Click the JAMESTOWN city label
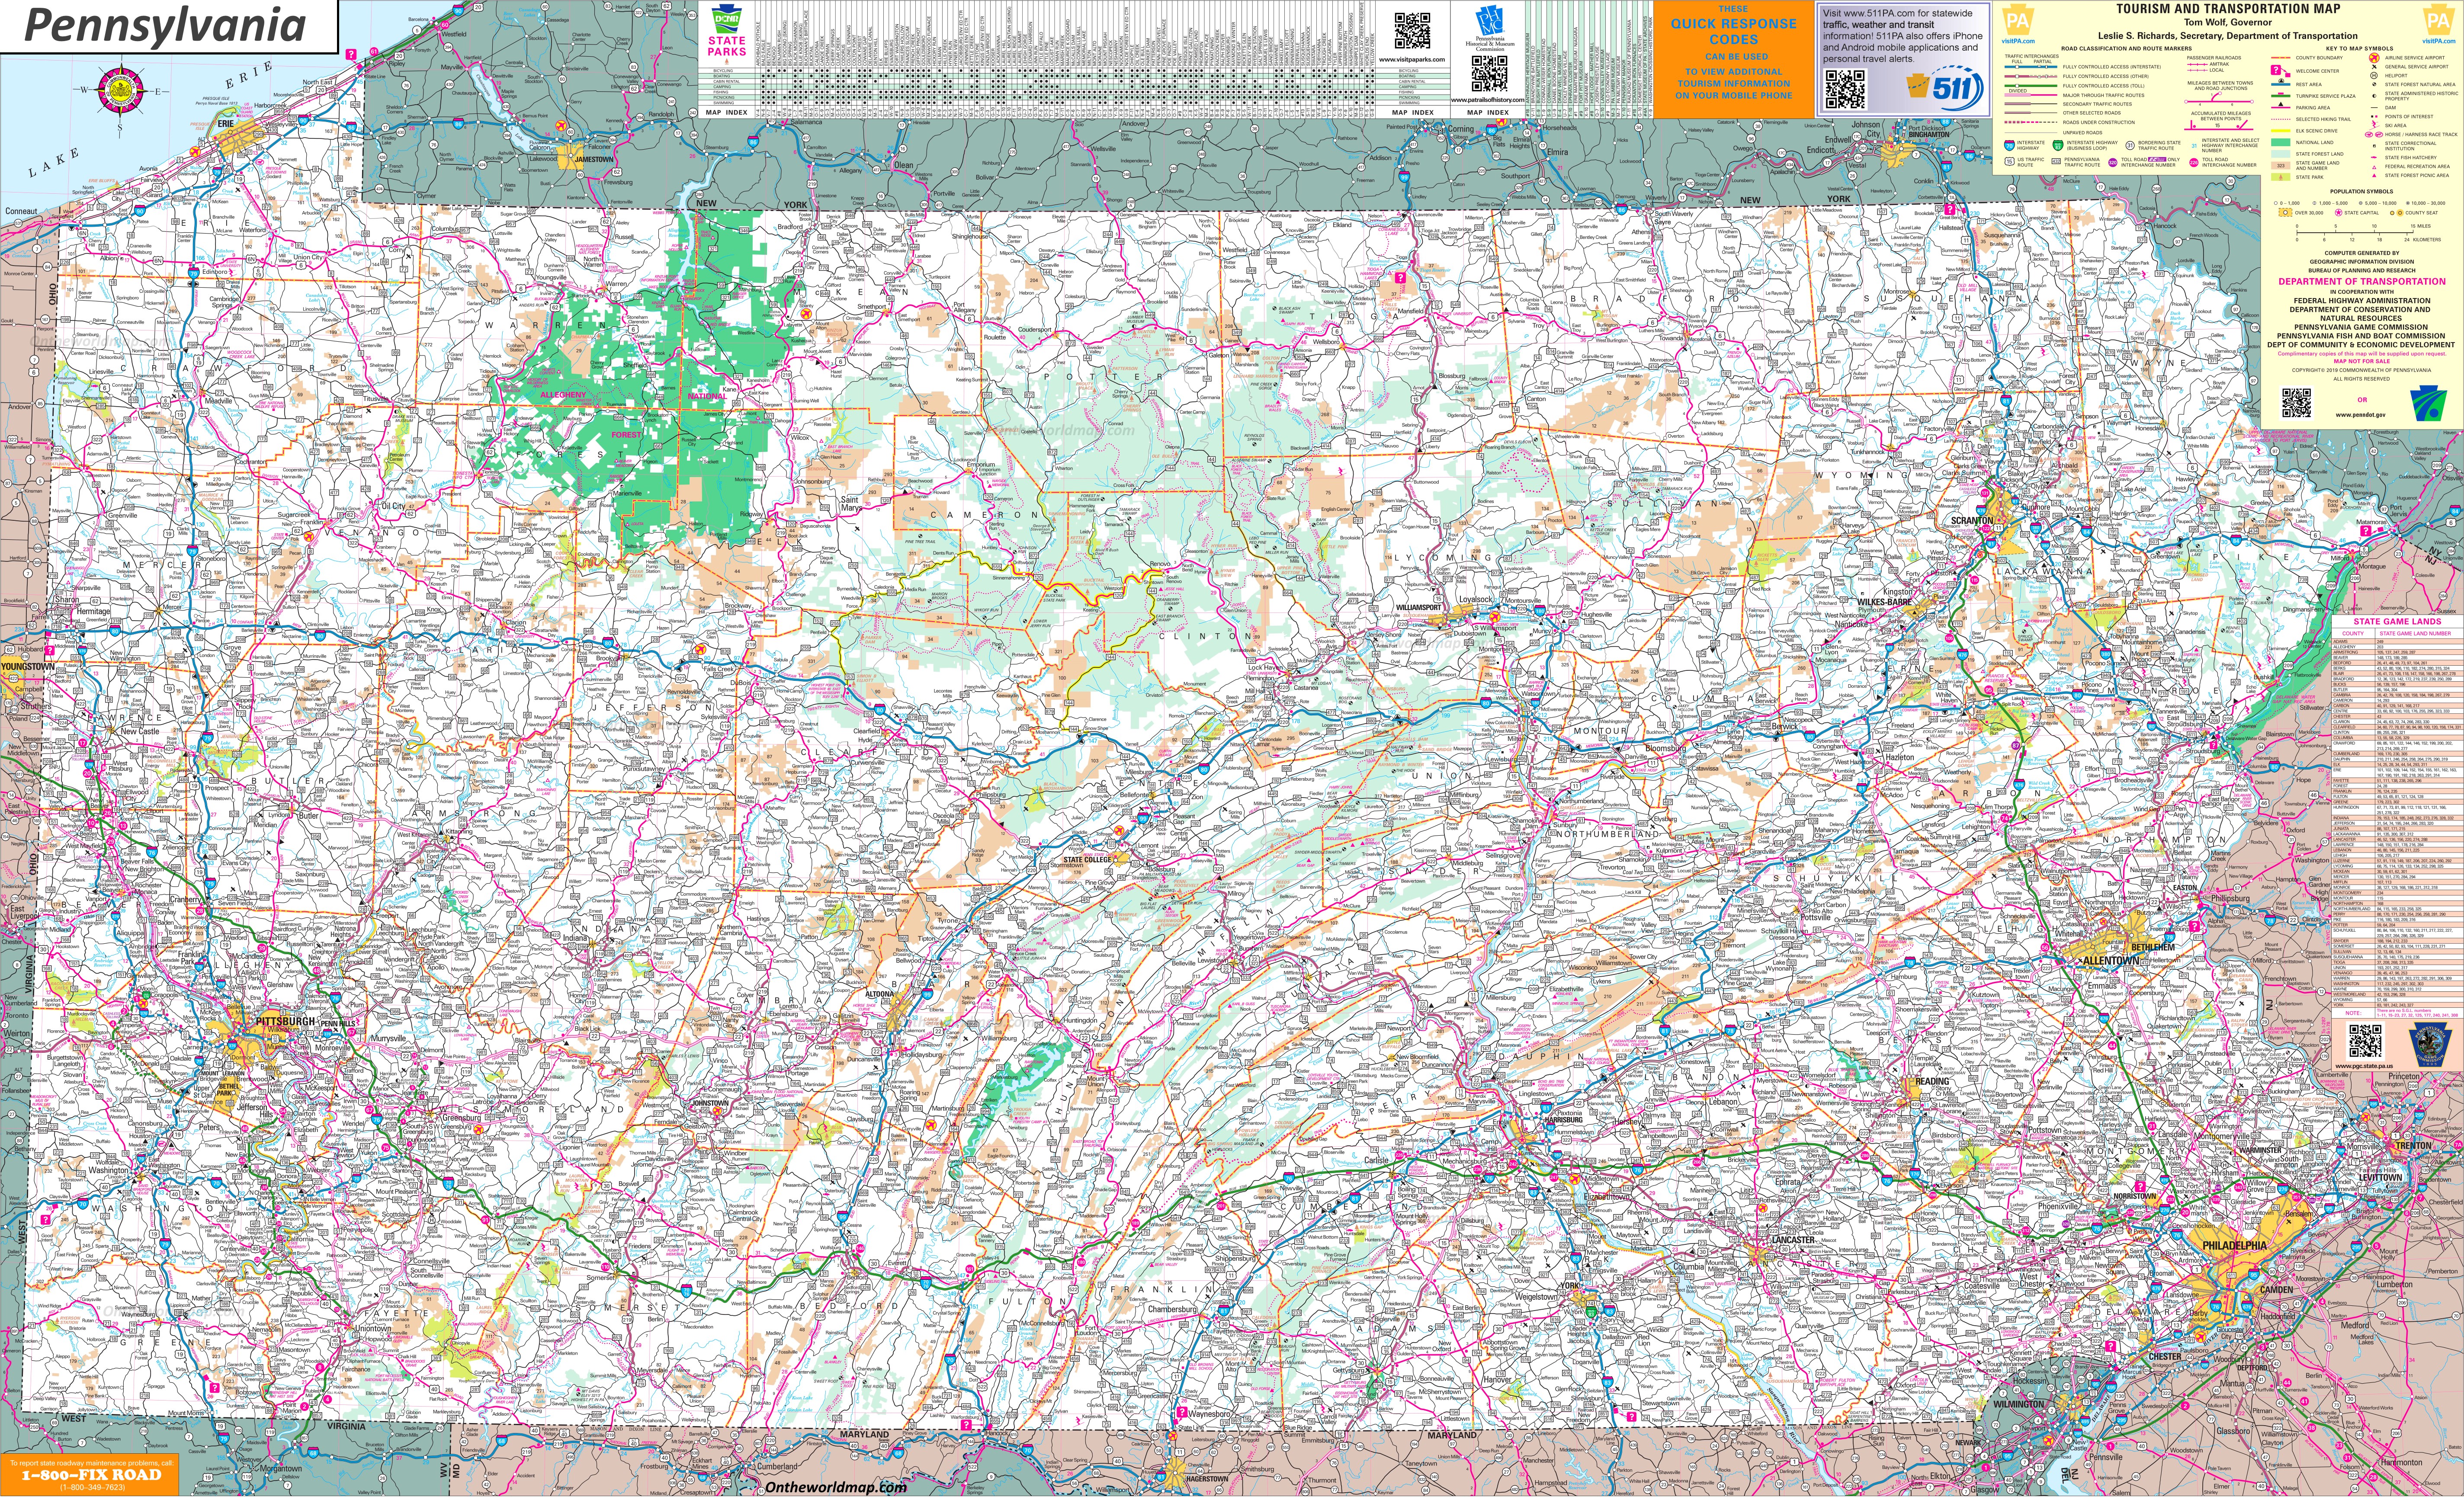Screen dimensions: 2464x1497 [594, 159]
